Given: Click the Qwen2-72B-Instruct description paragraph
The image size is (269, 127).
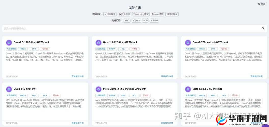Looking at the screenshot, I should pos(224,57).
